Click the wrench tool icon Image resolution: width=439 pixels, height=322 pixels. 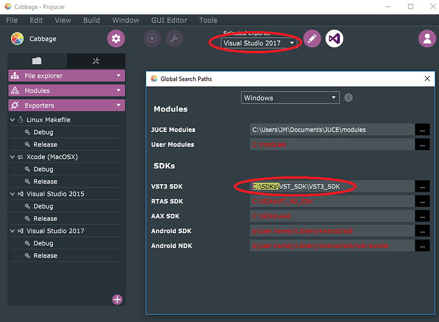174,39
